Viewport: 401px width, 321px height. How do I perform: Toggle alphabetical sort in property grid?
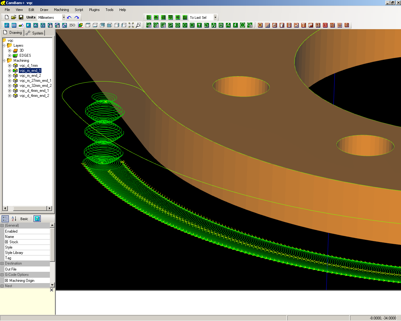14,219
